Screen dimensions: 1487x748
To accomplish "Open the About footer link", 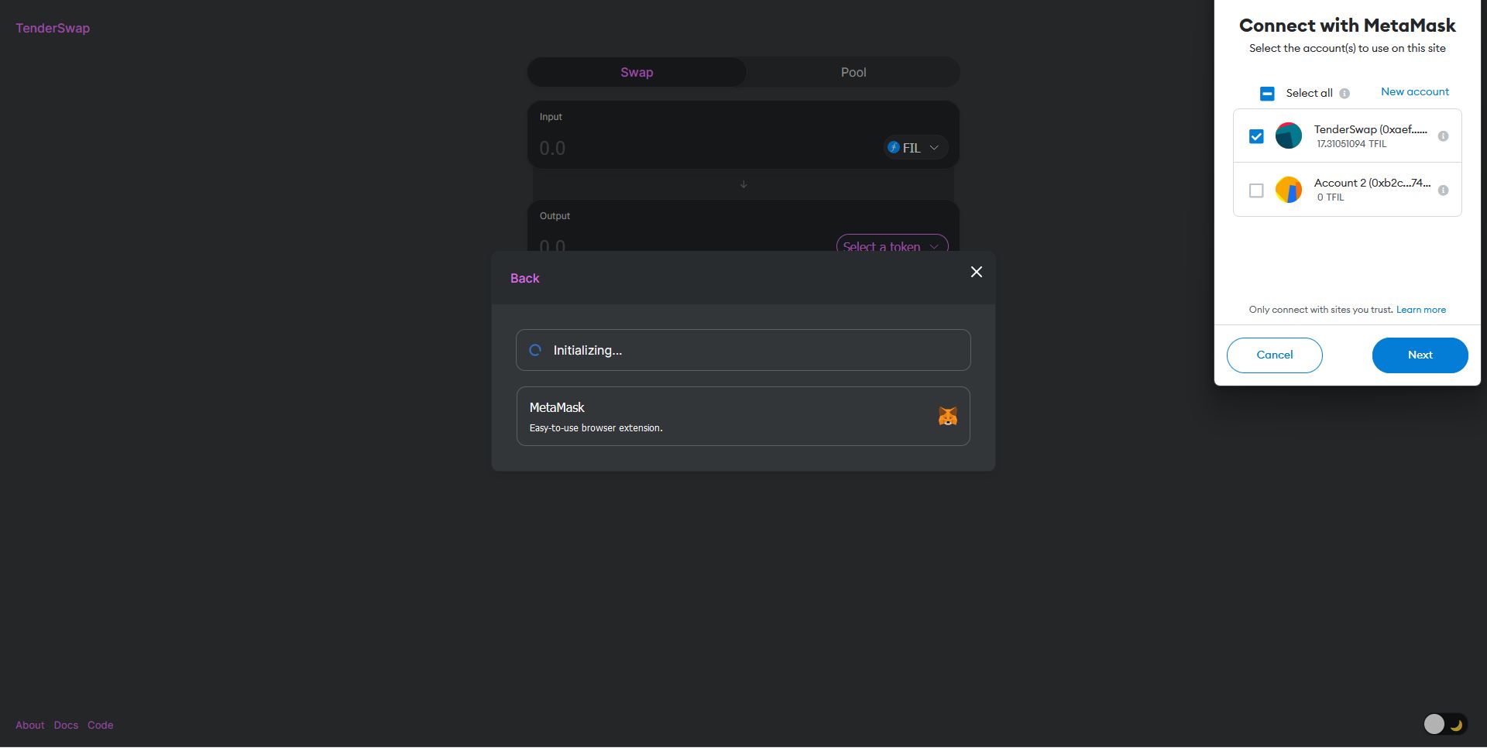I will coord(30,726).
